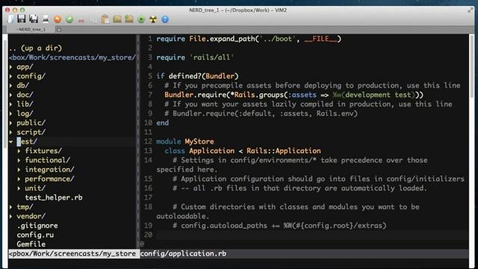Expand the functional/ subfolder arrow
The height and width of the screenshot is (269, 478).
pos(19,160)
